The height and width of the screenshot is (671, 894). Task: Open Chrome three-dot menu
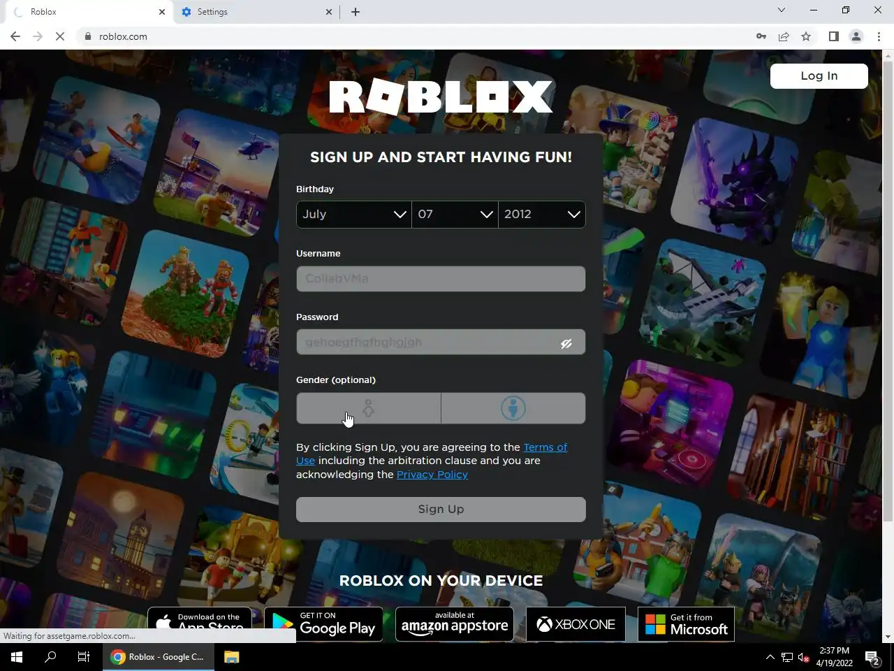(879, 36)
